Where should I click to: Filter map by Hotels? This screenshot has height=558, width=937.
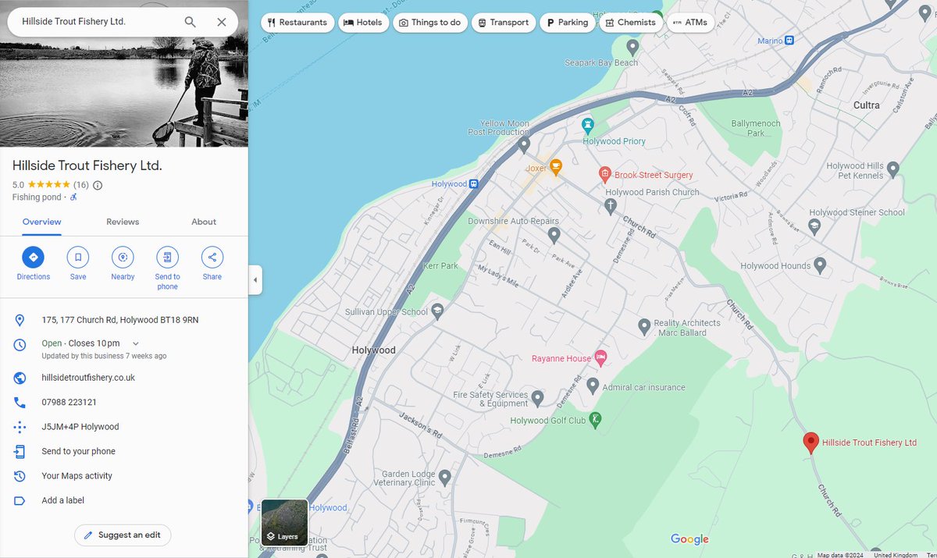pos(363,23)
